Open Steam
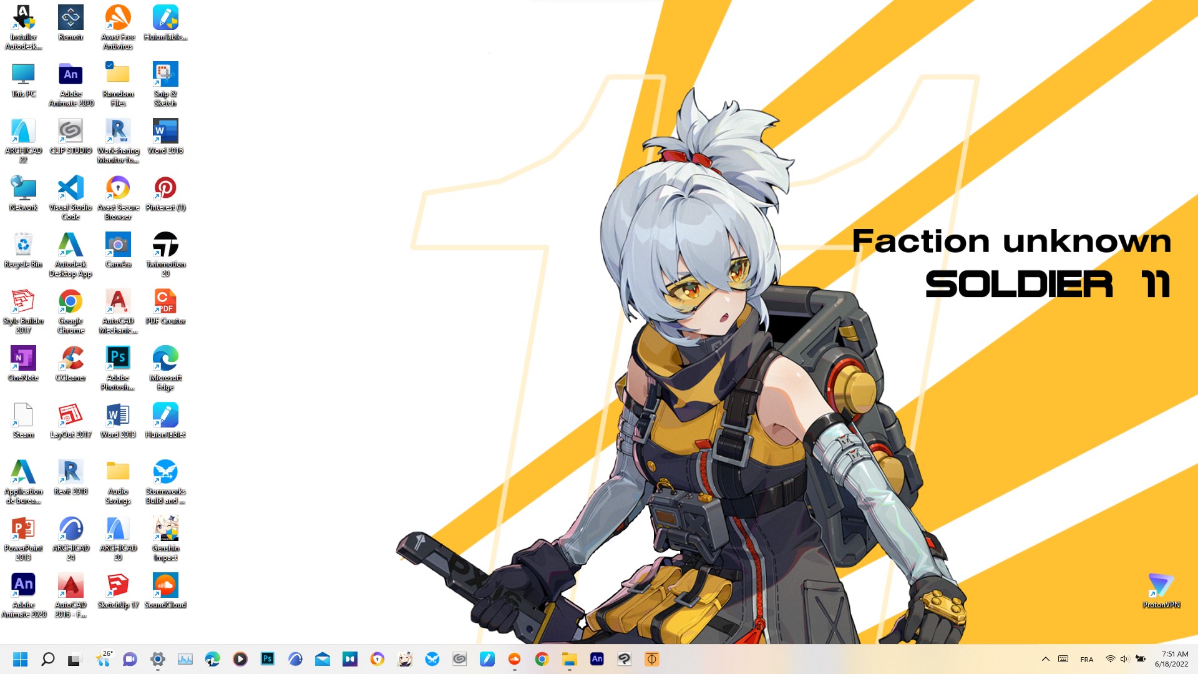Image resolution: width=1198 pixels, height=674 pixels. coord(23,415)
